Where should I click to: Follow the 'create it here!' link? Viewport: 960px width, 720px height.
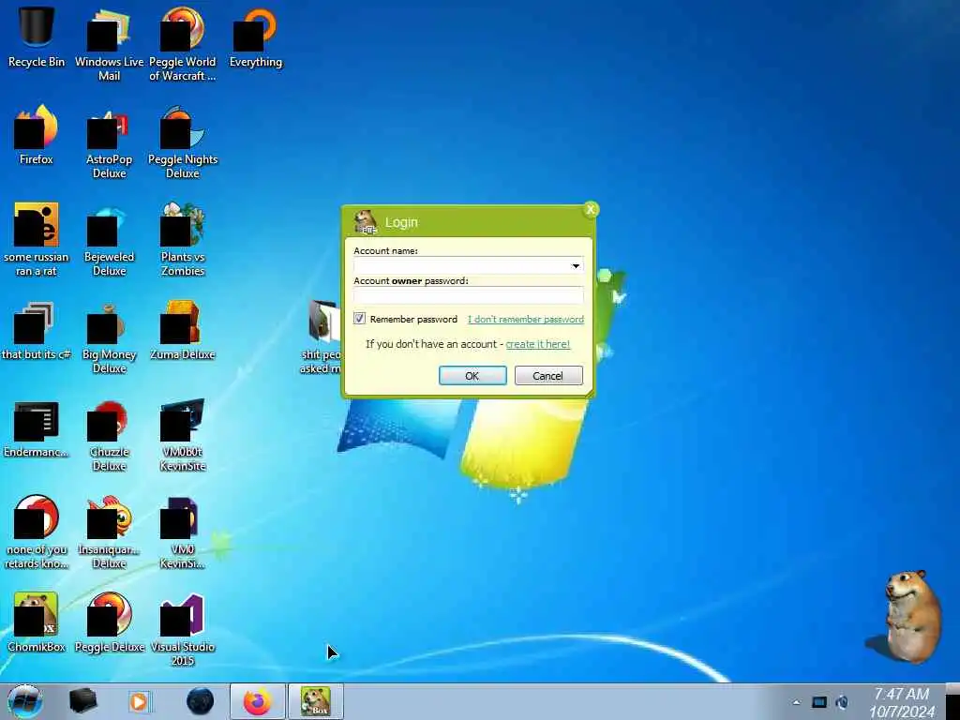coord(537,344)
